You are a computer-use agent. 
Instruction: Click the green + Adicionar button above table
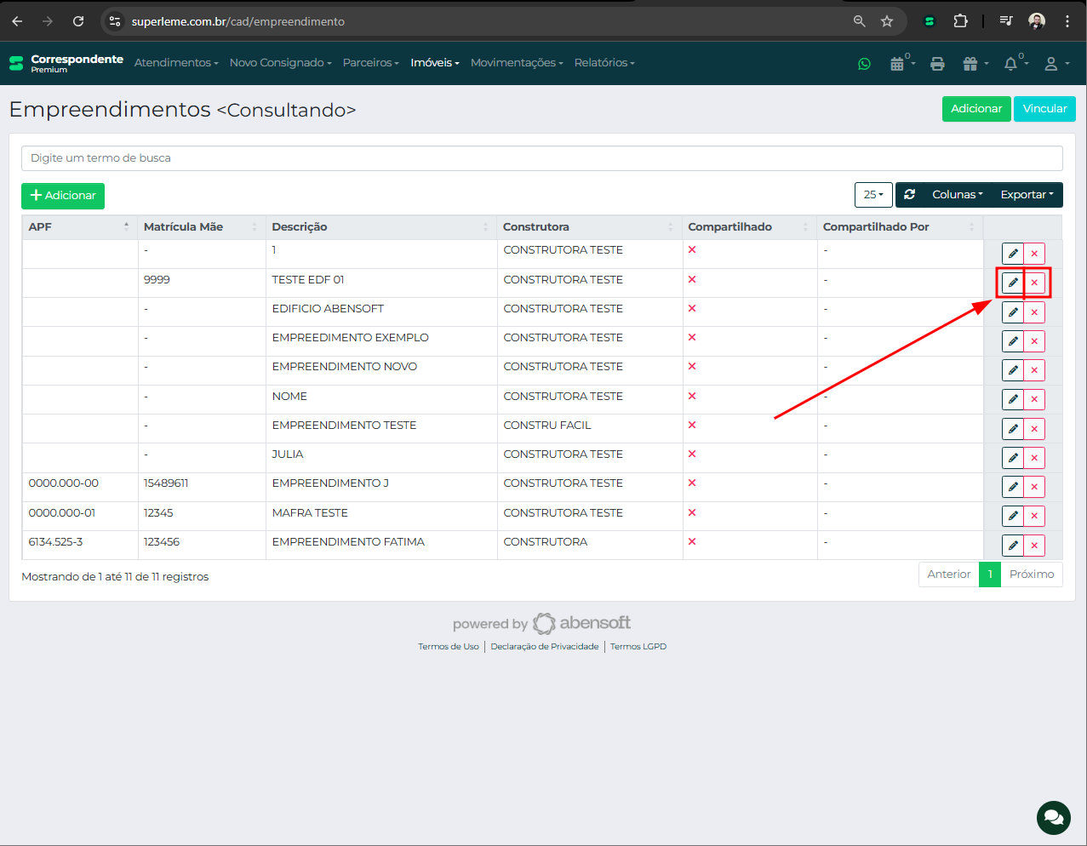tap(63, 196)
